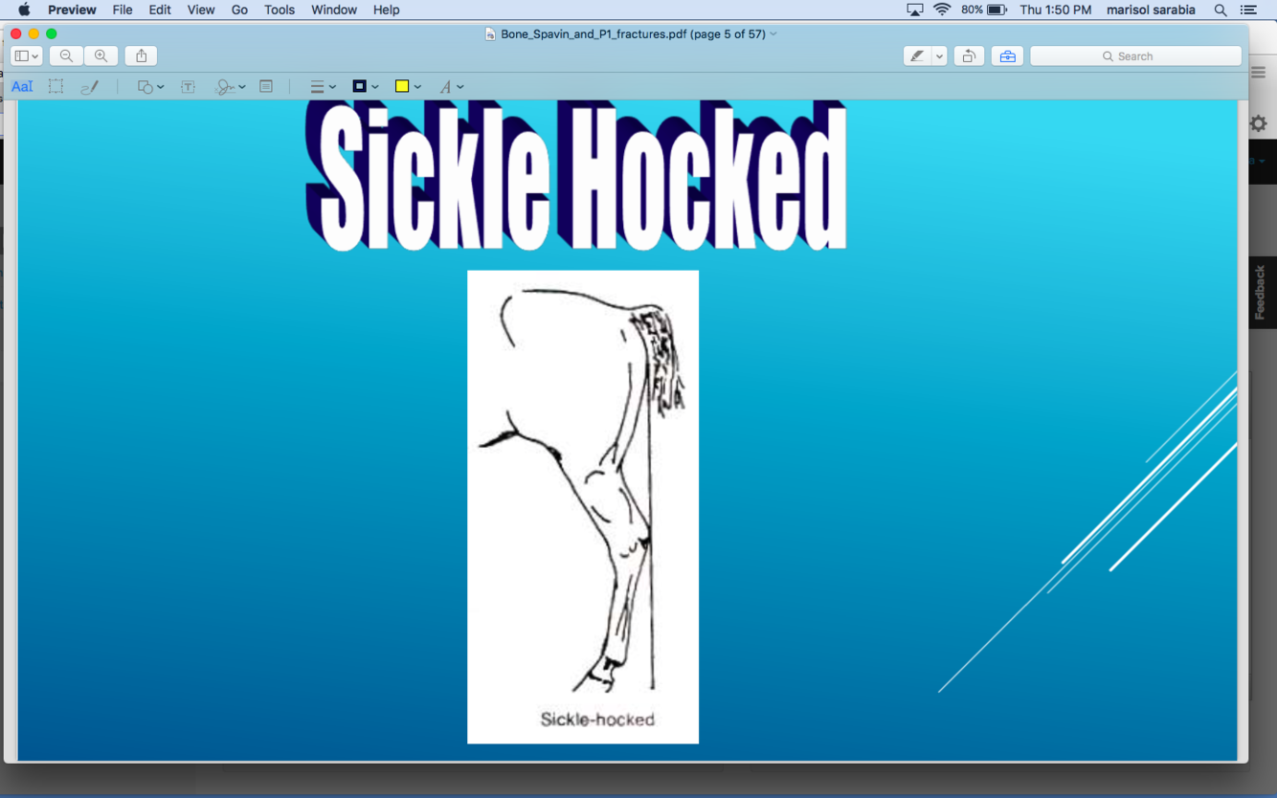Open the Wi-Fi status menu
The width and height of the screenshot is (1277, 798).
click(x=943, y=10)
